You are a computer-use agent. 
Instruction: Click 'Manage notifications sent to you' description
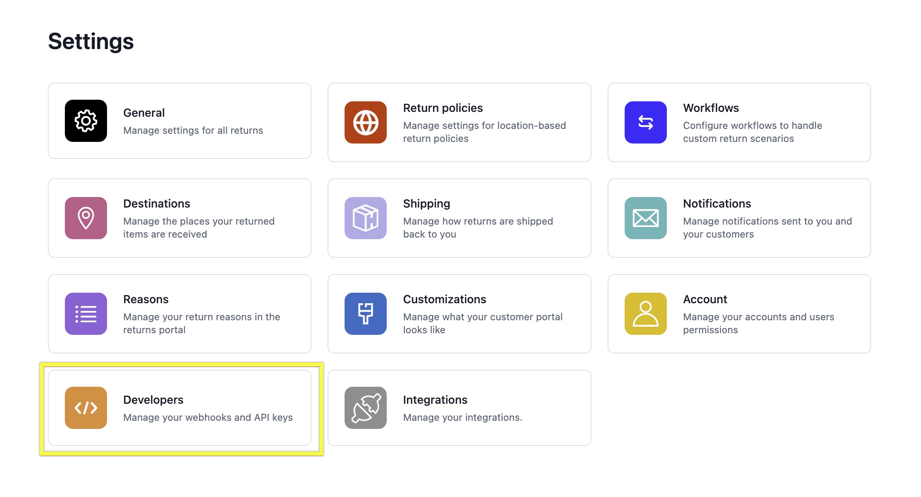[768, 228]
